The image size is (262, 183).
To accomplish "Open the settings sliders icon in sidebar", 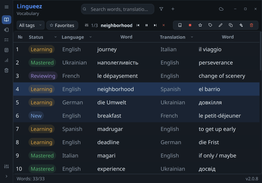I will 6,166.
